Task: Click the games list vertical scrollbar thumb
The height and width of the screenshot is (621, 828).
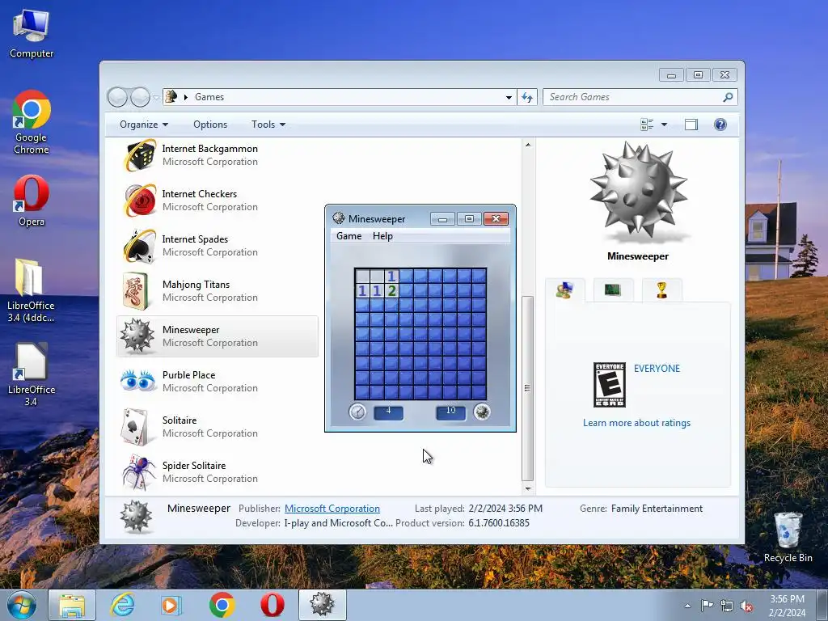Action: pos(527,387)
